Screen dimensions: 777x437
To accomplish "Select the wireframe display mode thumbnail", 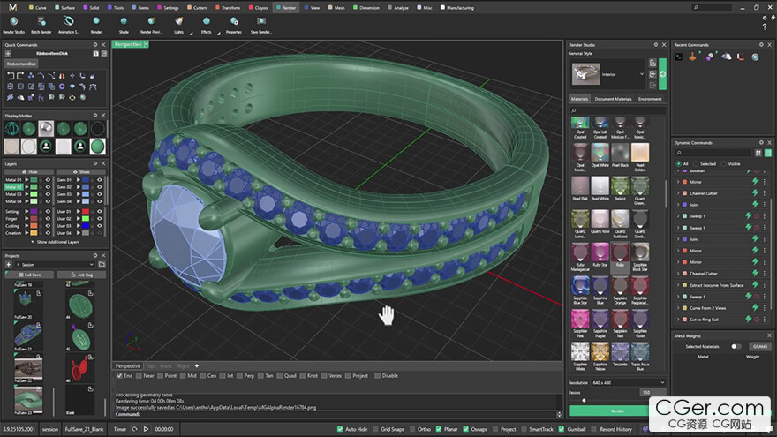I will (x=11, y=129).
